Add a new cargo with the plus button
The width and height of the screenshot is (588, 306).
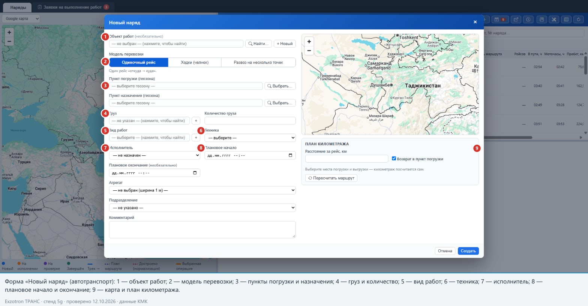coord(196,121)
